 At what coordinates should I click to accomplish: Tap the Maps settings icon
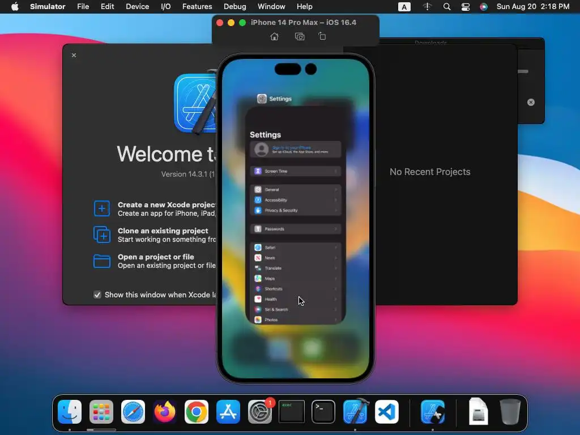(258, 279)
